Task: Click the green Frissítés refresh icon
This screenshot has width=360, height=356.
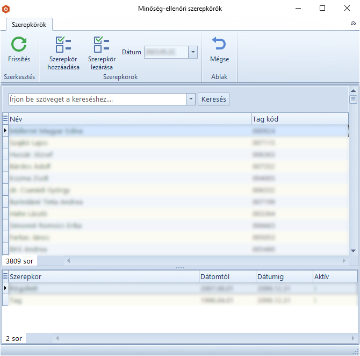Action: click(x=19, y=44)
